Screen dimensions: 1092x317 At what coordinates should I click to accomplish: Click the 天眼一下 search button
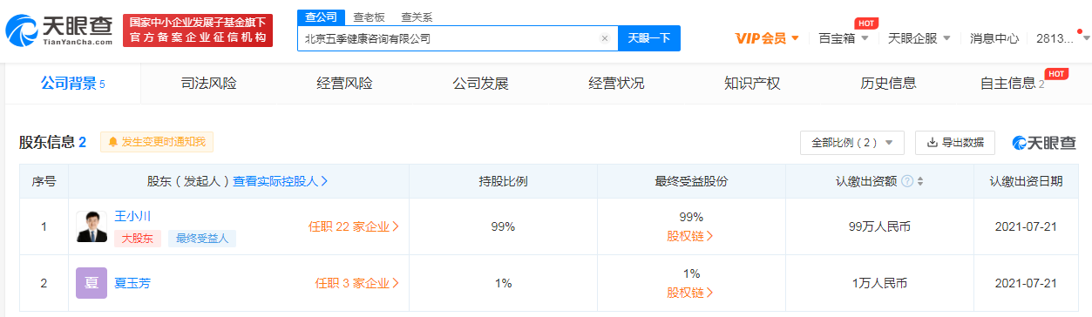(x=649, y=38)
